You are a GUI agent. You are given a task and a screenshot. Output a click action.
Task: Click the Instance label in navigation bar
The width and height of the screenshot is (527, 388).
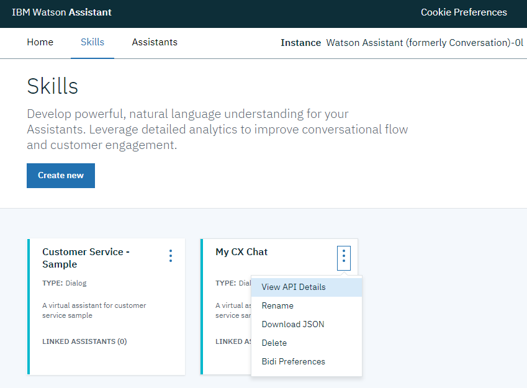click(x=301, y=43)
